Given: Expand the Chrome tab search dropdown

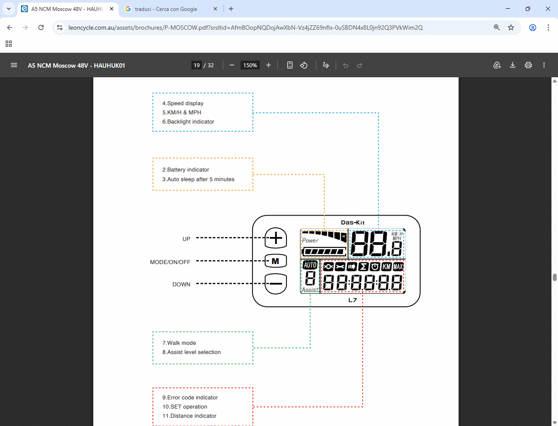Looking at the screenshot, I should tap(9, 9).
